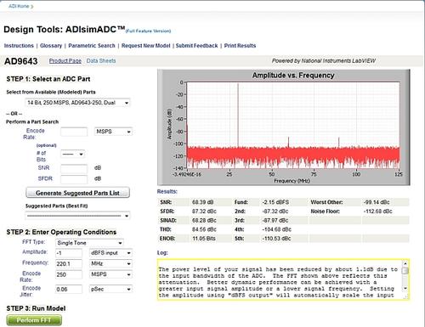Viewport: 425px width, 327px height.
Task: Click the search Encode Rate input field
Action: (x=74, y=132)
